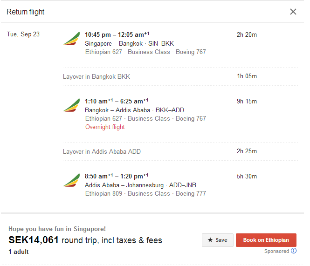The height and width of the screenshot is (266, 310).
Task: Click the Overnight flight warning text
Action: pos(105,127)
